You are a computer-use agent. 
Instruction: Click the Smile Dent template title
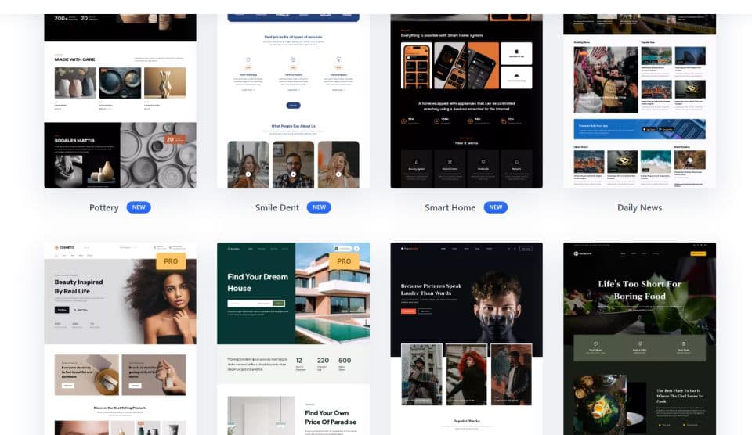click(x=277, y=207)
